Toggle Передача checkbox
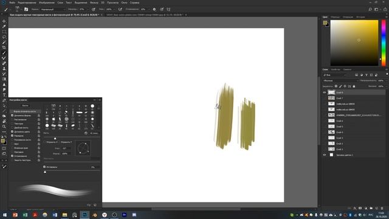The height and width of the screenshot is (219, 389). [12, 136]
